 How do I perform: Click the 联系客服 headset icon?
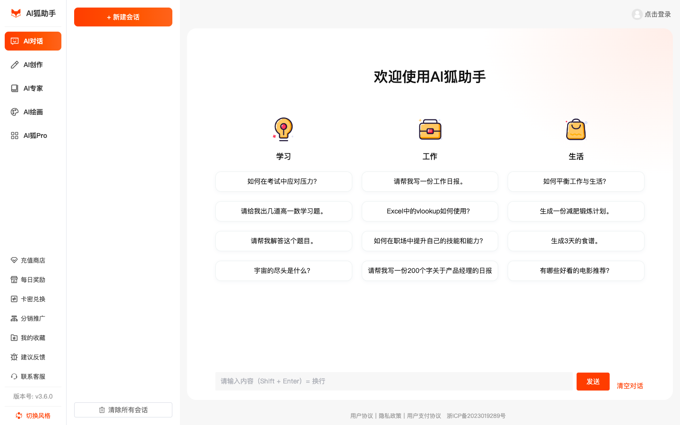point(14,376)
